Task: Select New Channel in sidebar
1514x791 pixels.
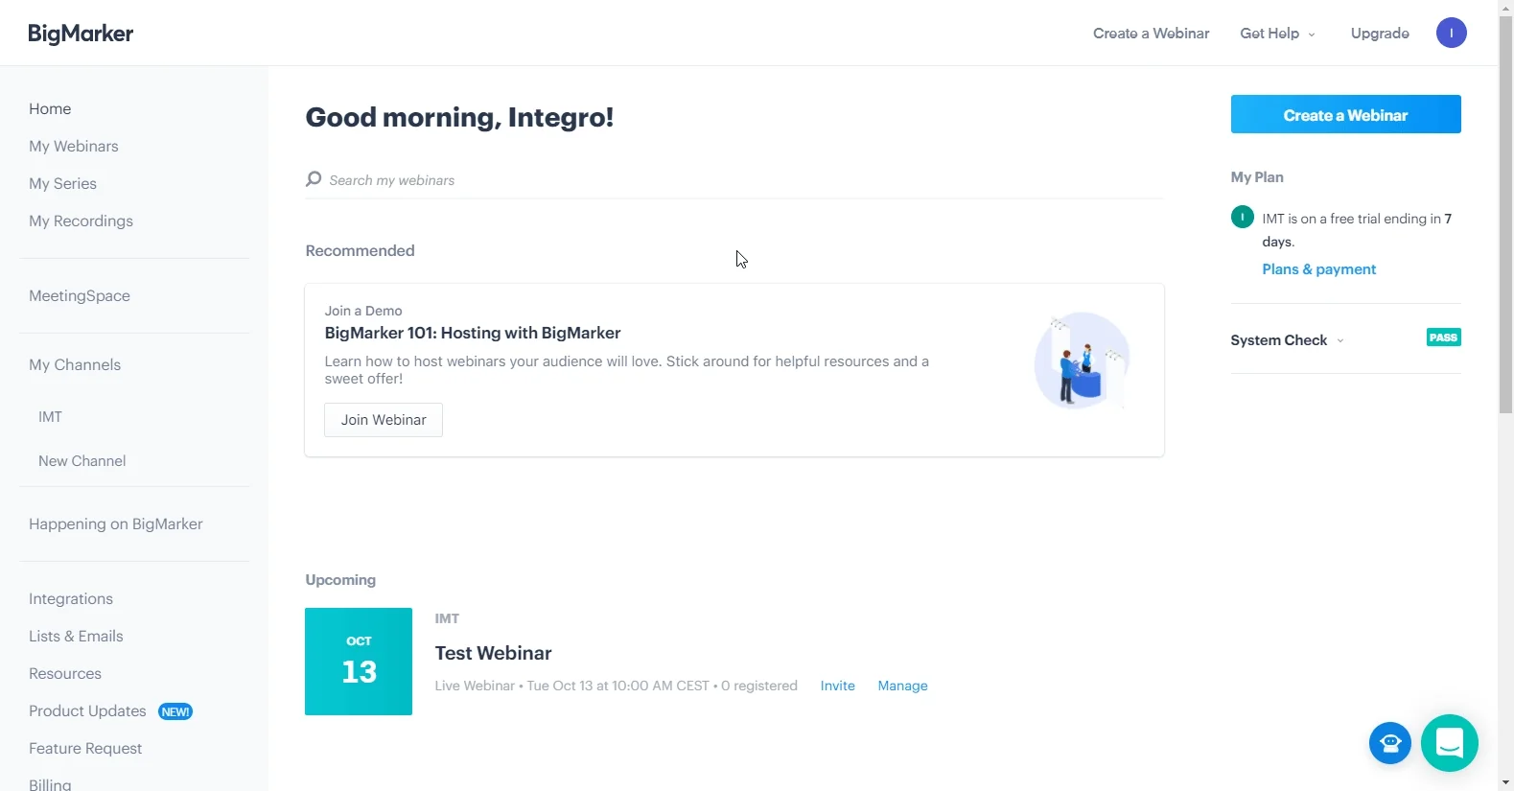Action: (x=82, y=461)
